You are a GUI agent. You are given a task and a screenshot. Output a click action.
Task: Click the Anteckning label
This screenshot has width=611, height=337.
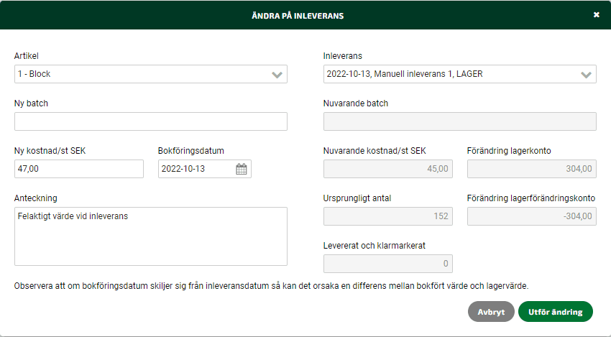pos(36,198)
